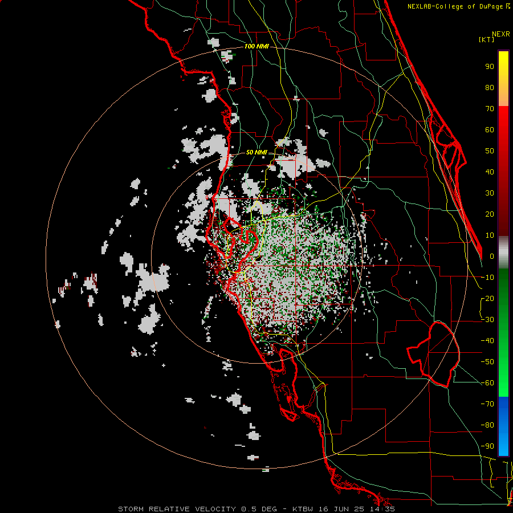Click the positive 80 scale value
The width and height of the screenshot is (513, 513).
click(490, 88)
